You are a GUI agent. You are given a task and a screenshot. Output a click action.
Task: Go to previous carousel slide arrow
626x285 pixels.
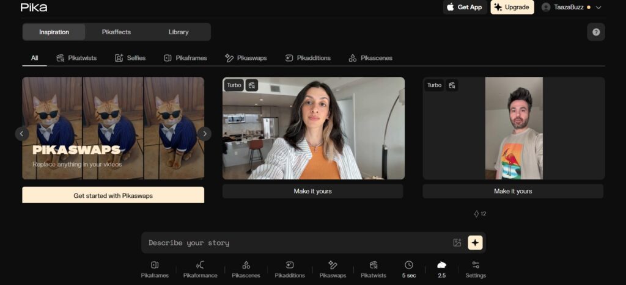click(x=22, y=134)
